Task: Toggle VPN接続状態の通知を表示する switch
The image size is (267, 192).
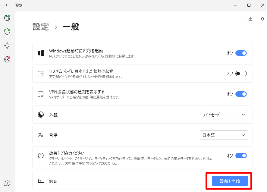Action: pyautogui.click(x=241, y=94)
